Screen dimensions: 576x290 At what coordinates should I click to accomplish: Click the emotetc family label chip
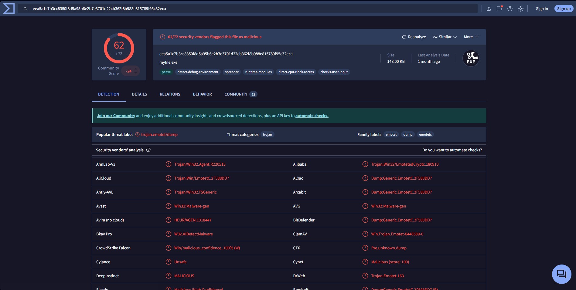(425, 135)
